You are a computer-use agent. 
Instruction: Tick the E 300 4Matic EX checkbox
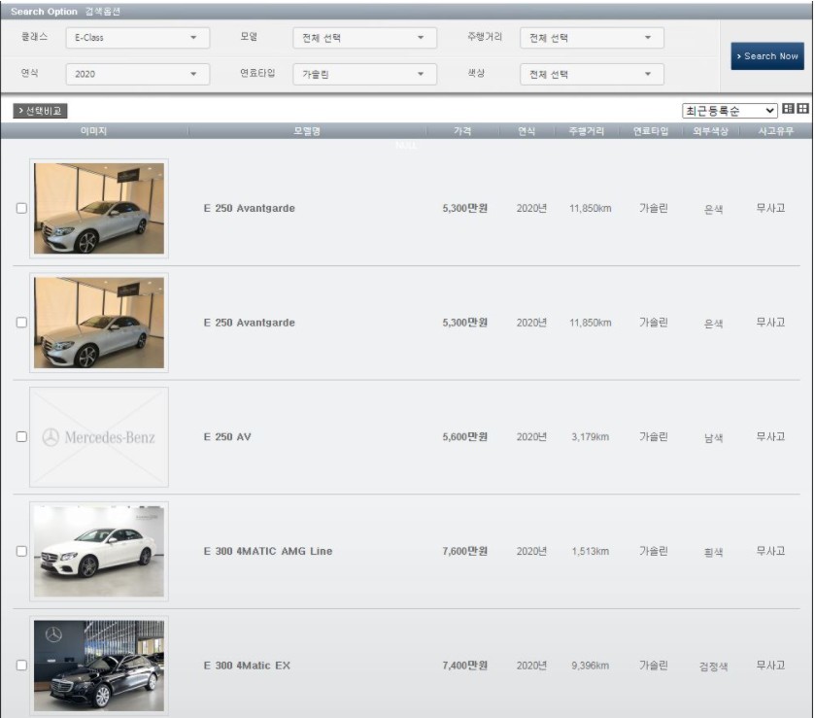(x=21, y=666)
